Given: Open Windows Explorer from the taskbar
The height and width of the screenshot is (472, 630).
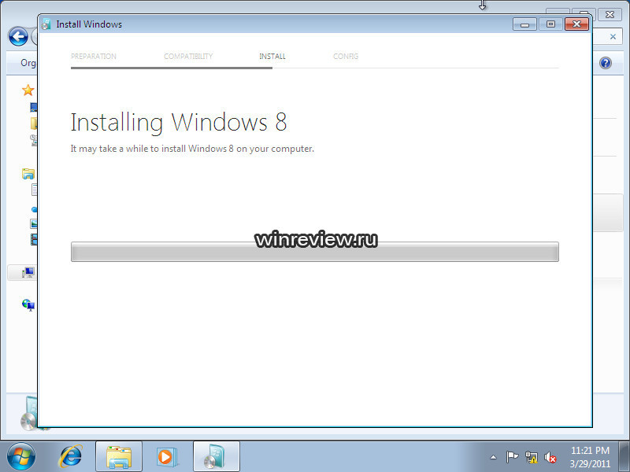Looking at the screenshot, I should [119, 456].
